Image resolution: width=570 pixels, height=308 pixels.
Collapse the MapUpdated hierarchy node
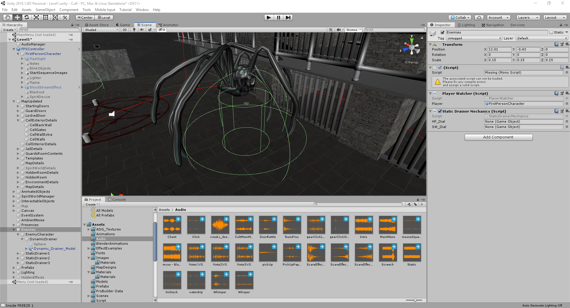[x=14, y=101]
